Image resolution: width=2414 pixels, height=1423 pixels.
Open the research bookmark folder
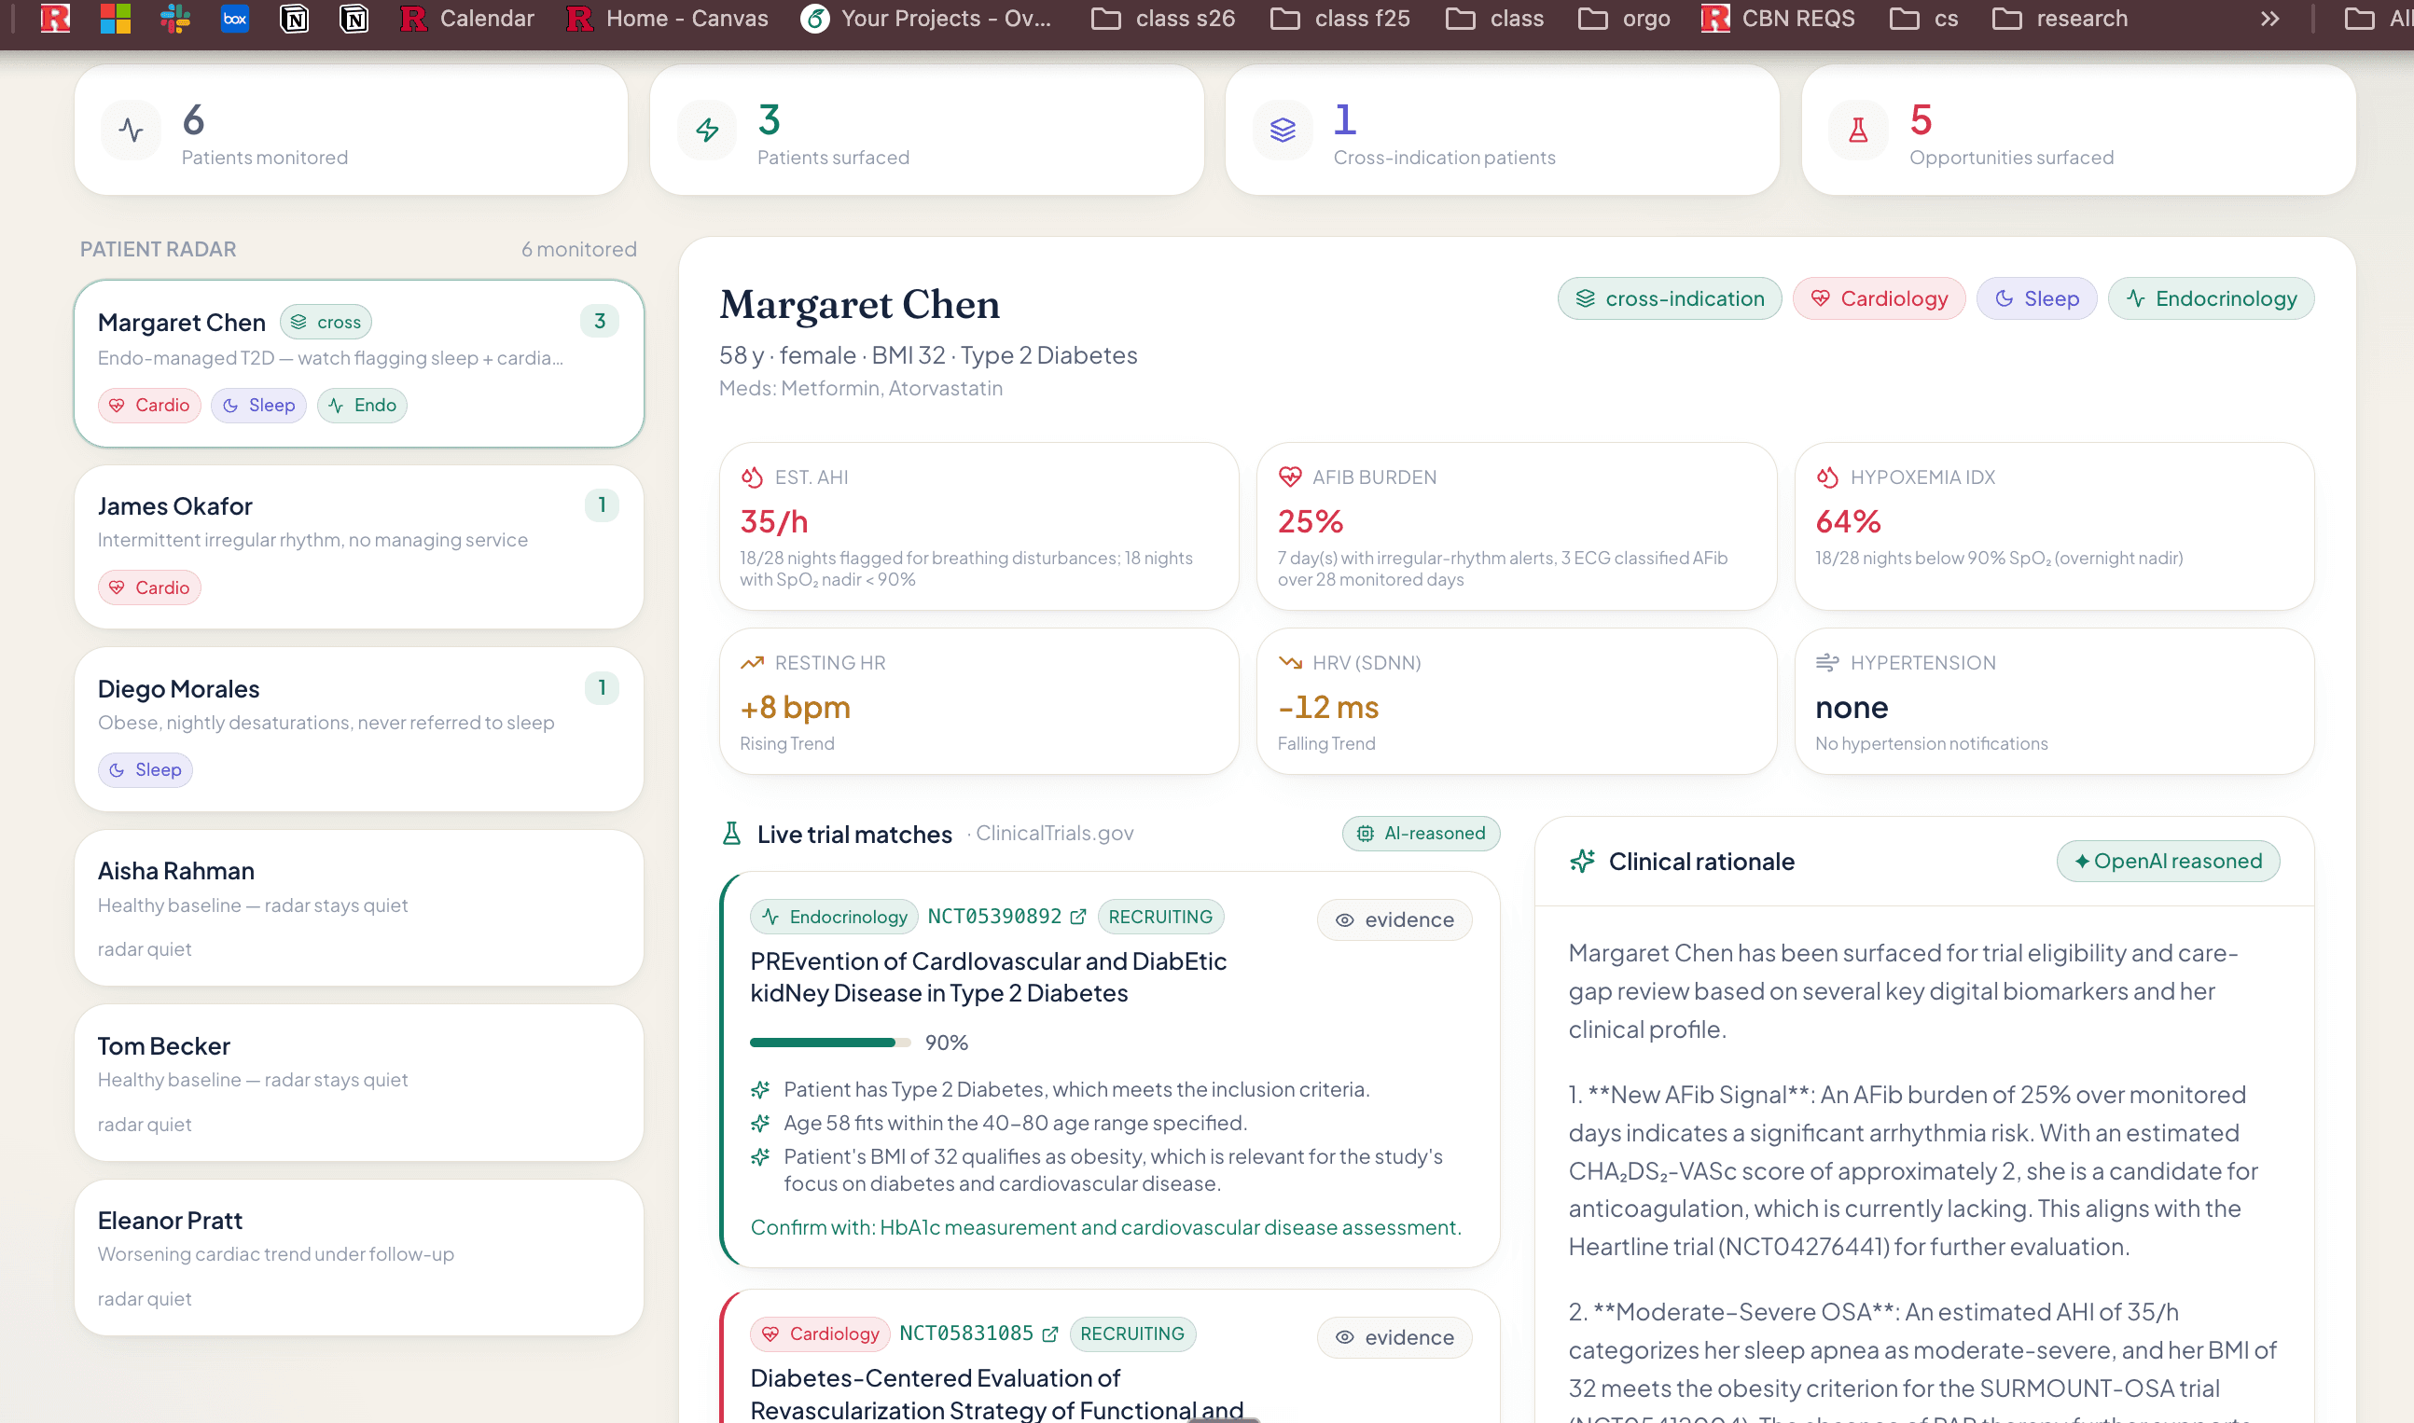click(x=2060, y=19)
